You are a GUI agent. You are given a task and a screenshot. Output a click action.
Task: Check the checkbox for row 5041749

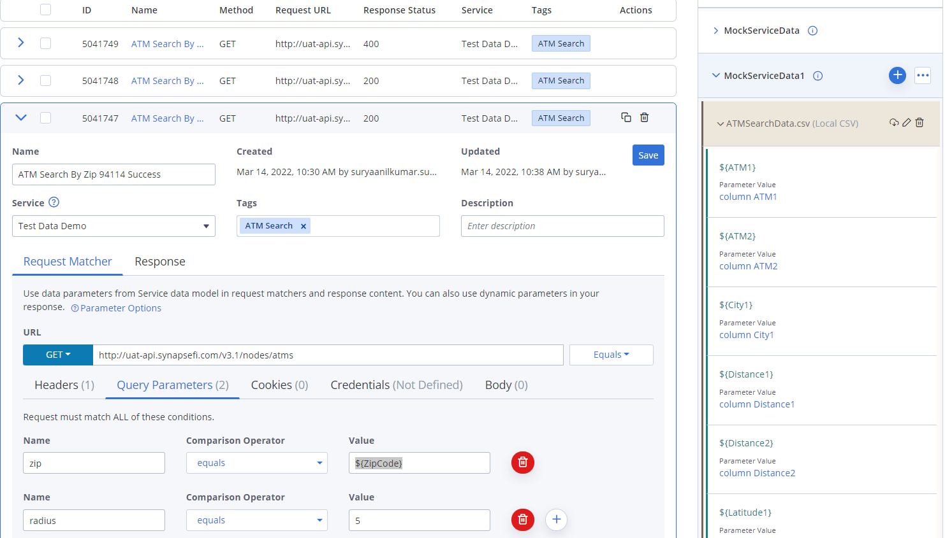pyautogui.click(x=45, y=43)
